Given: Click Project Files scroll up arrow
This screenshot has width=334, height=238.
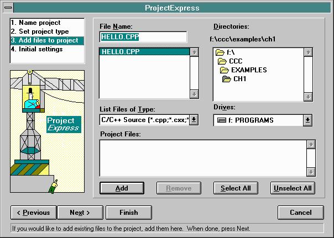Looking at the screenshot, I should (x=311, y=145).
